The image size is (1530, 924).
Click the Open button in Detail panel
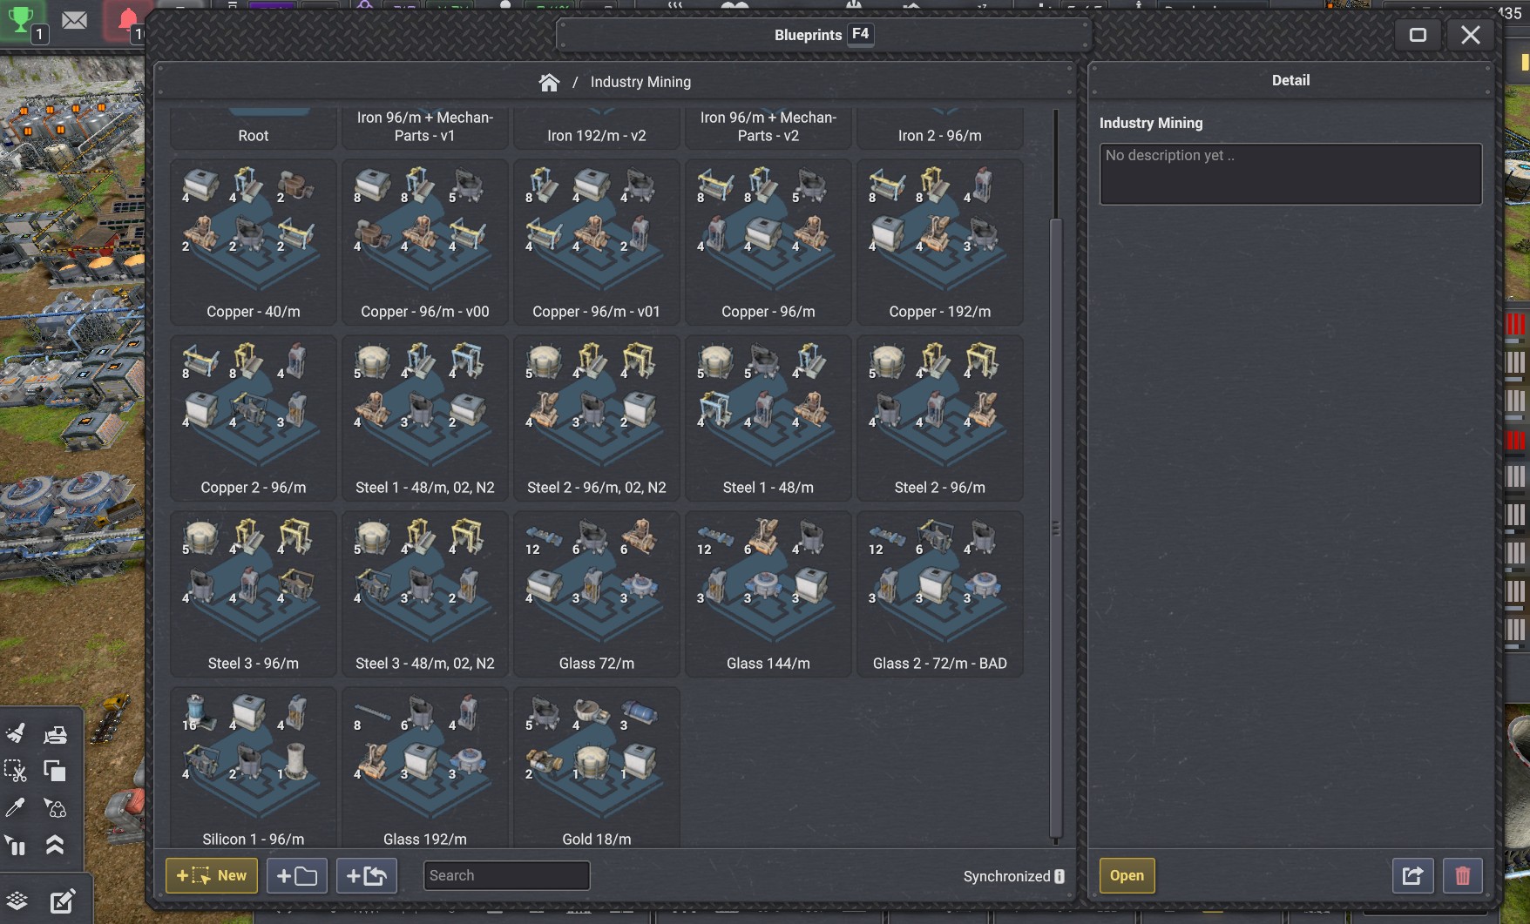[1127, 875]
